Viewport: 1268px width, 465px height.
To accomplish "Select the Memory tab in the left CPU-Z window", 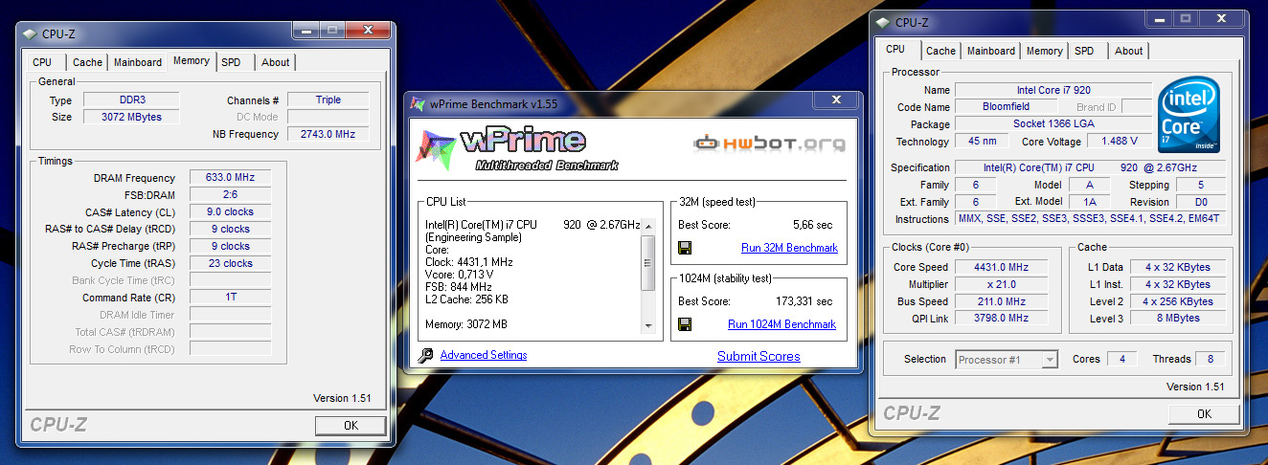I will click(192, 60).
